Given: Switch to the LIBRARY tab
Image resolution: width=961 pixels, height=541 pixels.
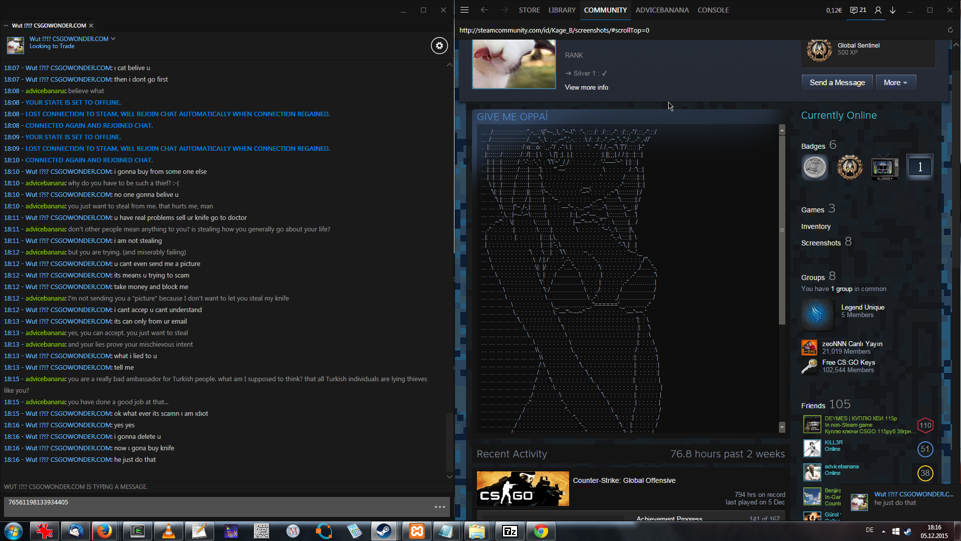Looking at the screenshot, I should tap(562, 10).
